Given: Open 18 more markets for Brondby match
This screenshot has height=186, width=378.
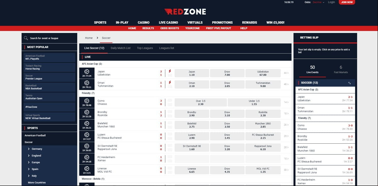Looking at the screenshot, I should [286, 114].
